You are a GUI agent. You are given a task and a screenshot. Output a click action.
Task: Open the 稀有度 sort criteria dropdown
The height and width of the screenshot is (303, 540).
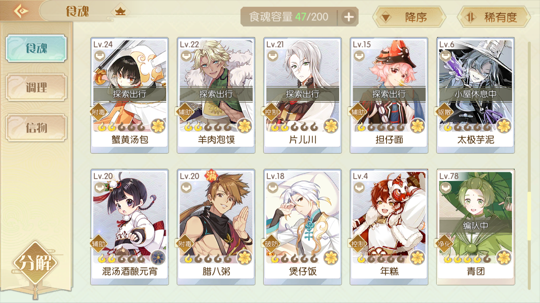(494, 17)
